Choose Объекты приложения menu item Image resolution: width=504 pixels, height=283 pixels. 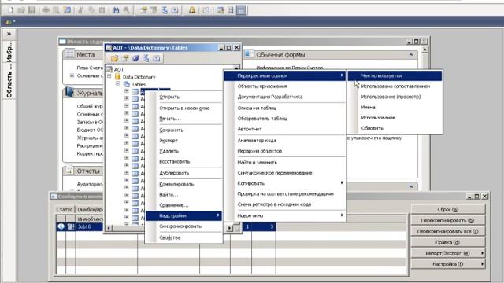285,86
